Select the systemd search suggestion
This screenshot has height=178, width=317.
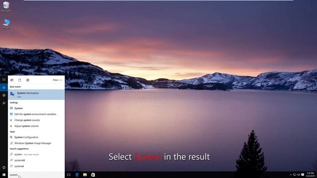pos(36,166)
